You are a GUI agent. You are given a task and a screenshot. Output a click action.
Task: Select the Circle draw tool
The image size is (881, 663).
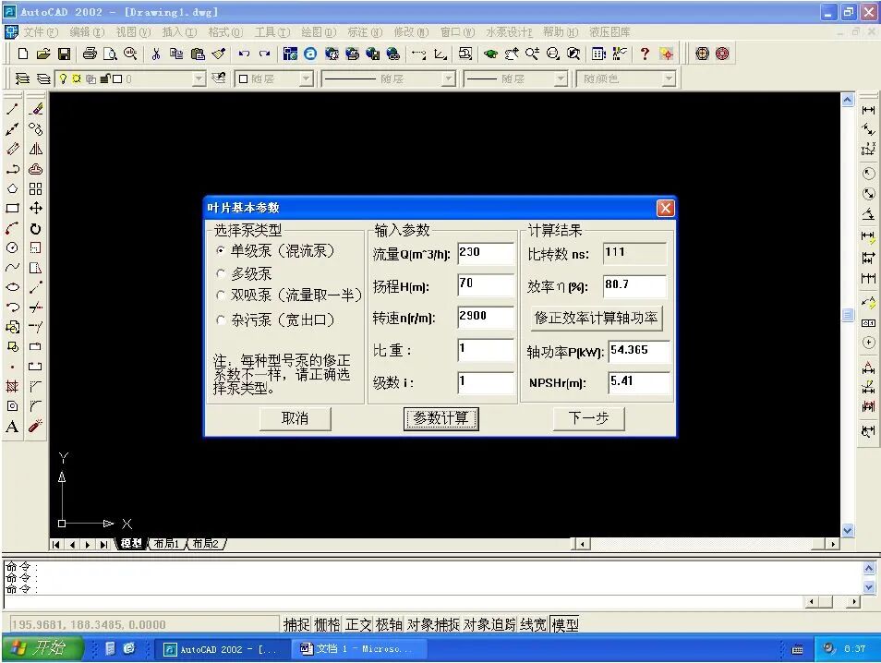coord(12,247)
